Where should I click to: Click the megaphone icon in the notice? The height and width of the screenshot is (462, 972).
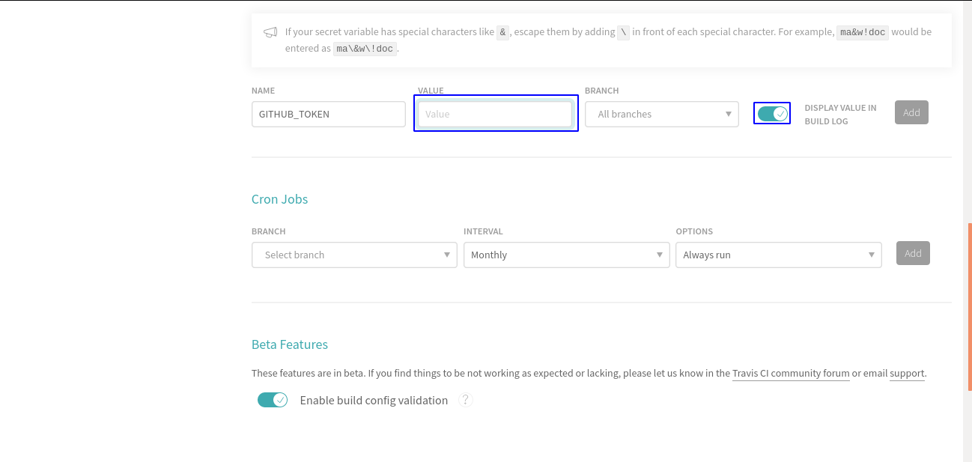point(270,32)
